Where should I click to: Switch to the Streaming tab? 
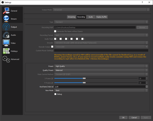point(71,17)
